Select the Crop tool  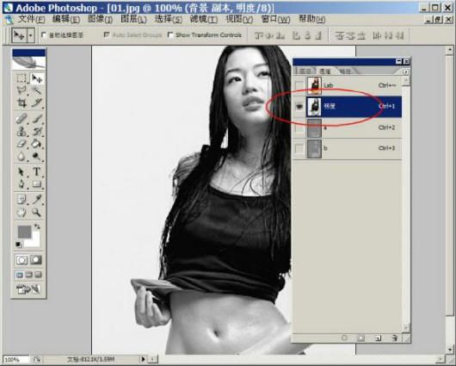click(x=22, y=102)
